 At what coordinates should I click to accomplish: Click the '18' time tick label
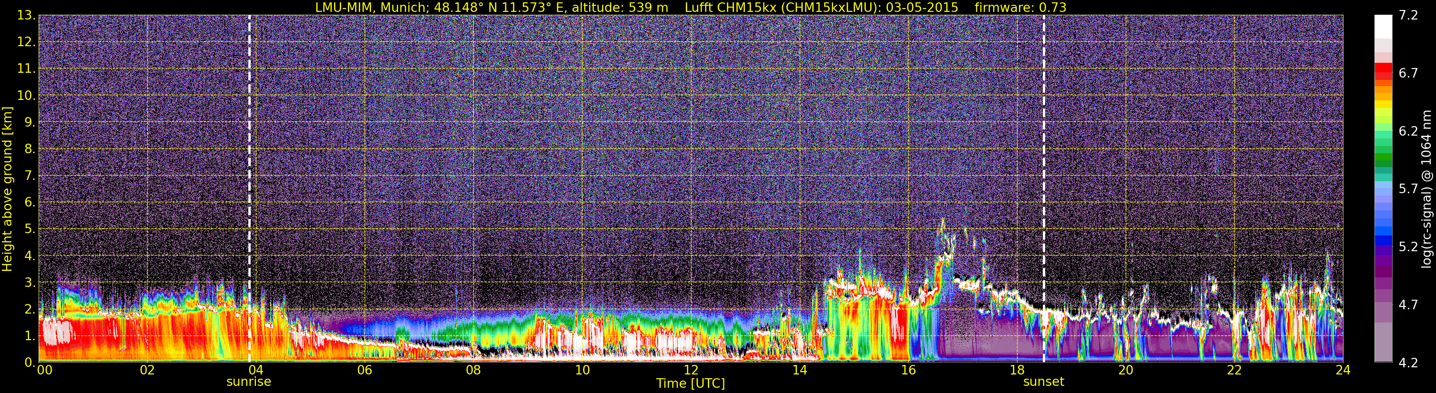pos(1017,370)
